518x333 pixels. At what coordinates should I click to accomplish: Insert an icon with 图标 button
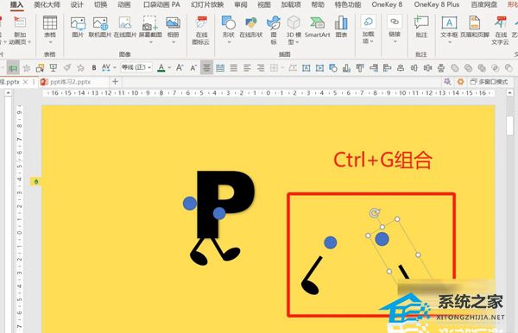274,30
